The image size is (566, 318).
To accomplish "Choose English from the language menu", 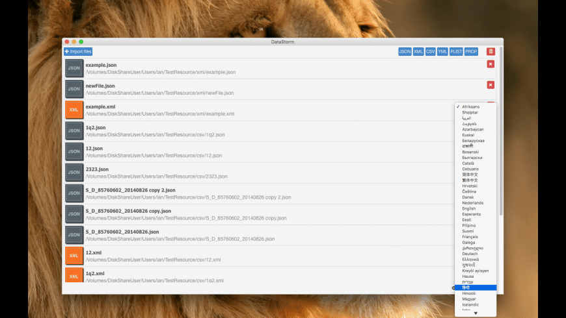I will [476, 208].
